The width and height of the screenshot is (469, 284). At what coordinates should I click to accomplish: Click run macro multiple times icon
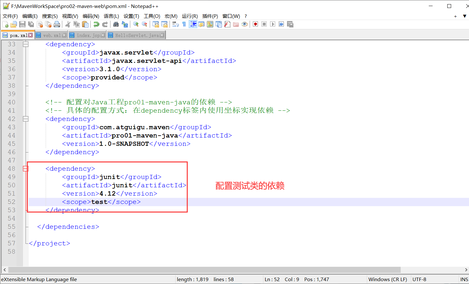[x=281, y=24]
